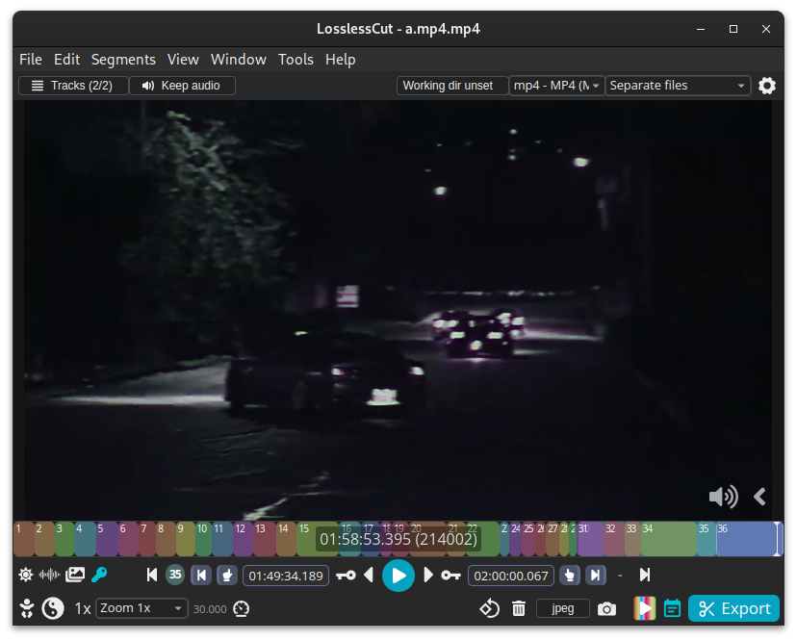Change playback speed gauge icon

click(x=242, y=608)
